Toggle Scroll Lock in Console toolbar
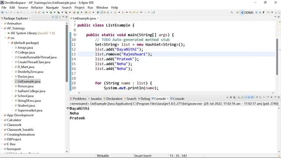Viewport: 281px width, 158px height. 242,97
